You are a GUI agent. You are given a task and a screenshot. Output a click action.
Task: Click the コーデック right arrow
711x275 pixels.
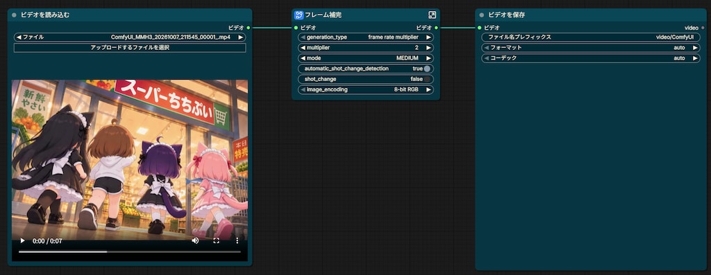(x=695, y=58)
